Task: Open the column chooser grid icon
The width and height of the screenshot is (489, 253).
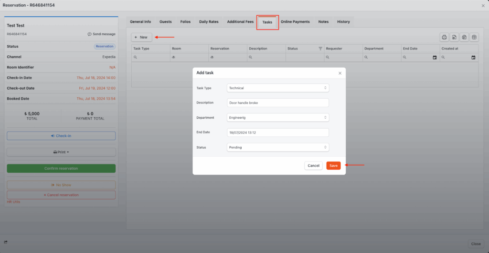Action: pyautogui.click(x=473, y=37)
